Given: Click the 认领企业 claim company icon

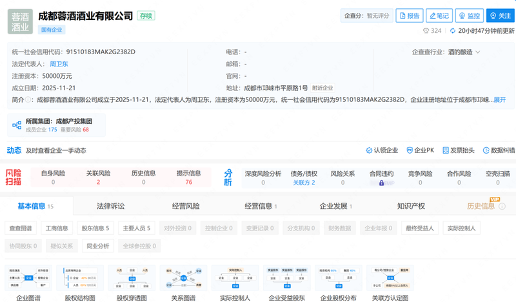Looking at the screenshot, I should [369, 150].
